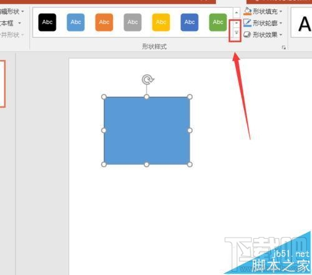Image resolution: width=312 pixels, height=275 pixels.
Task: Open the 编辑形状 dropdown
Action: click(12, 11)
